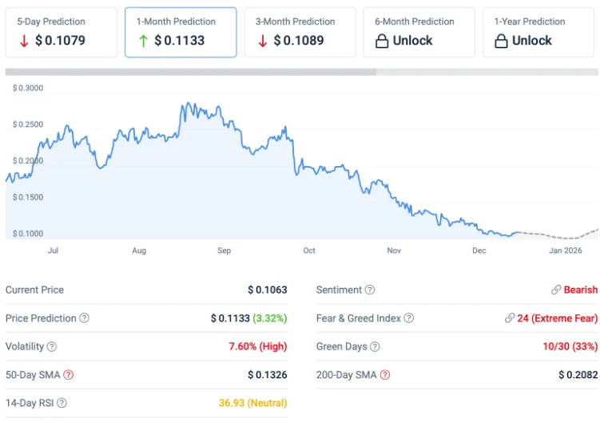Click help icon next to Green Days

pos(375,347)
